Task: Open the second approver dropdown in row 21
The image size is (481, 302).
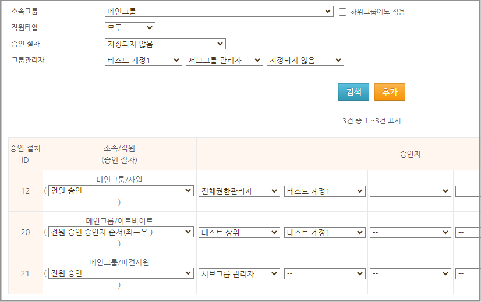Action: click(324, 273)
